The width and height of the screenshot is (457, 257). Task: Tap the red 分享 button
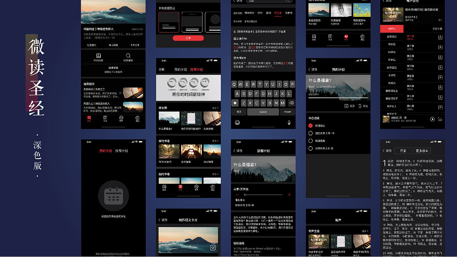coord(188,38)
